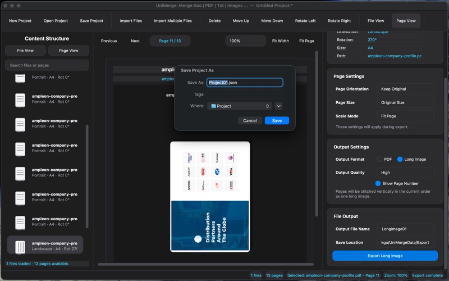Viewport: 449px width, 281px height.
Task: Click the preview horizontal scrollbar
Action: 205,264
